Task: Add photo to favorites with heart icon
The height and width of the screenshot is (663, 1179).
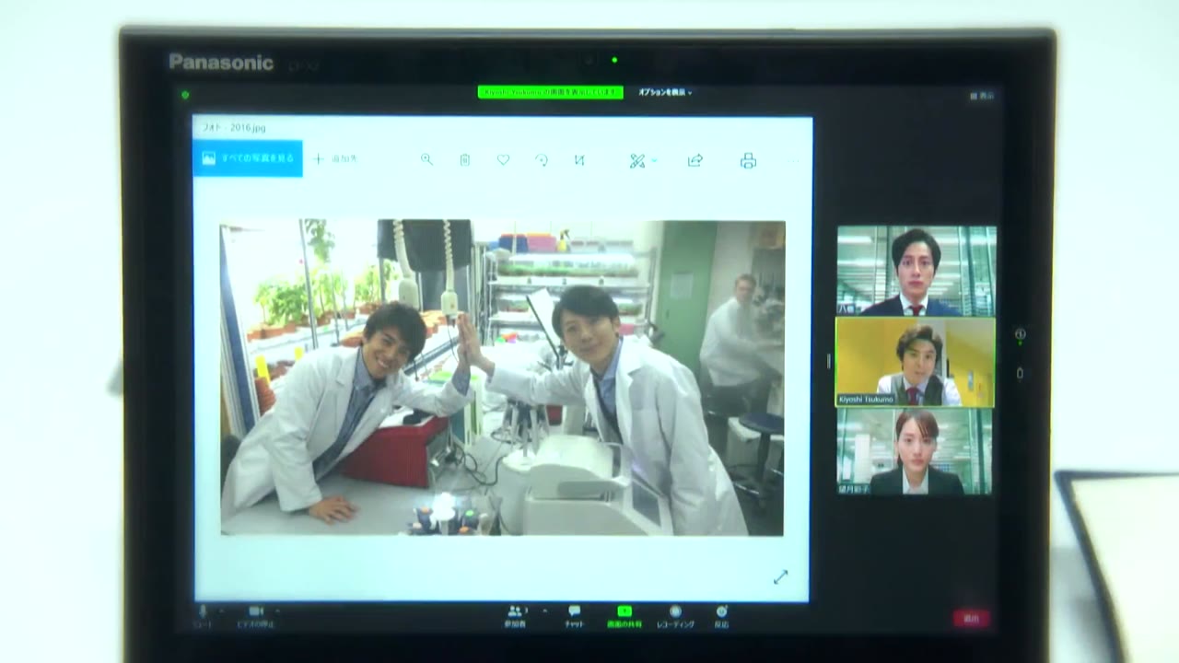Action: pyautogui.click(x=503, y=159)
